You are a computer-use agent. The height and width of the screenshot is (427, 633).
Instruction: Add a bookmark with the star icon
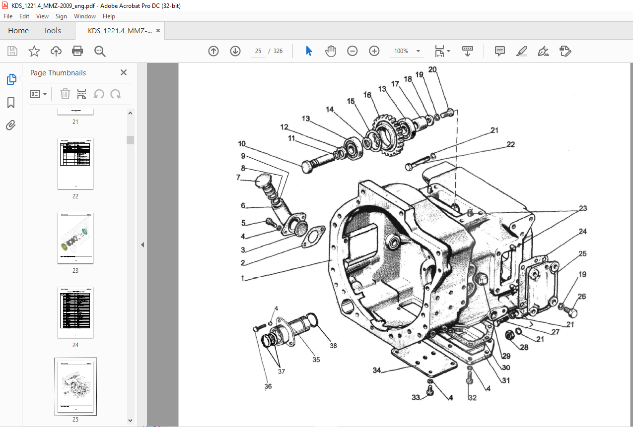[x=34, y=51]
